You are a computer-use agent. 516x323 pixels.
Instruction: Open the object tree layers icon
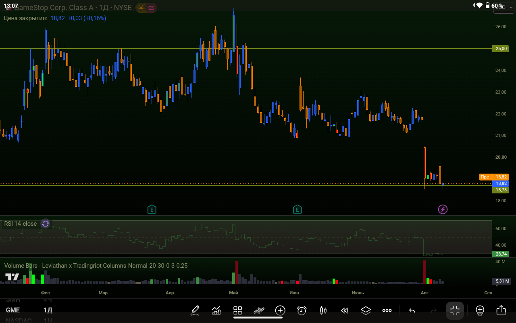coord(366,310)
